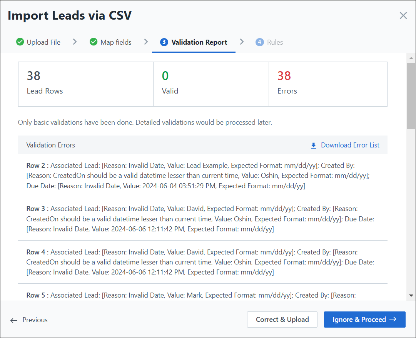Click the 0 Valid count
This screenshot has width=416, height=338.
[x=165, y=76]
